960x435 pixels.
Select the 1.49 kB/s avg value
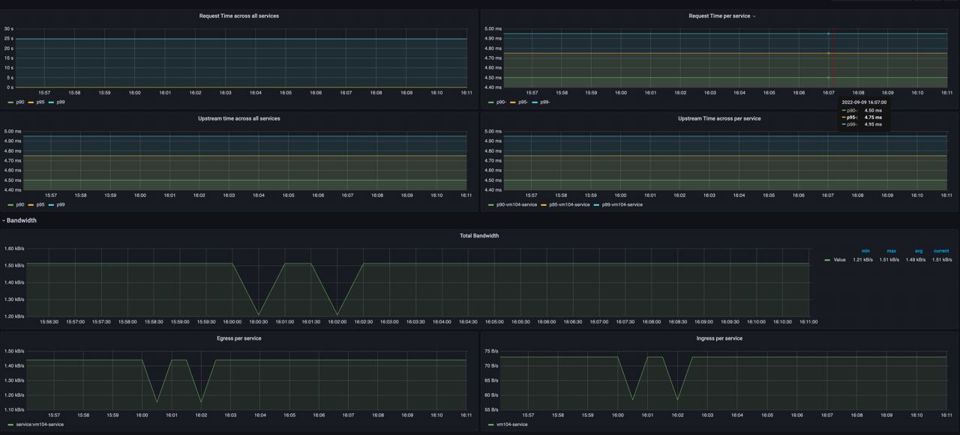[x=915, y=260]
